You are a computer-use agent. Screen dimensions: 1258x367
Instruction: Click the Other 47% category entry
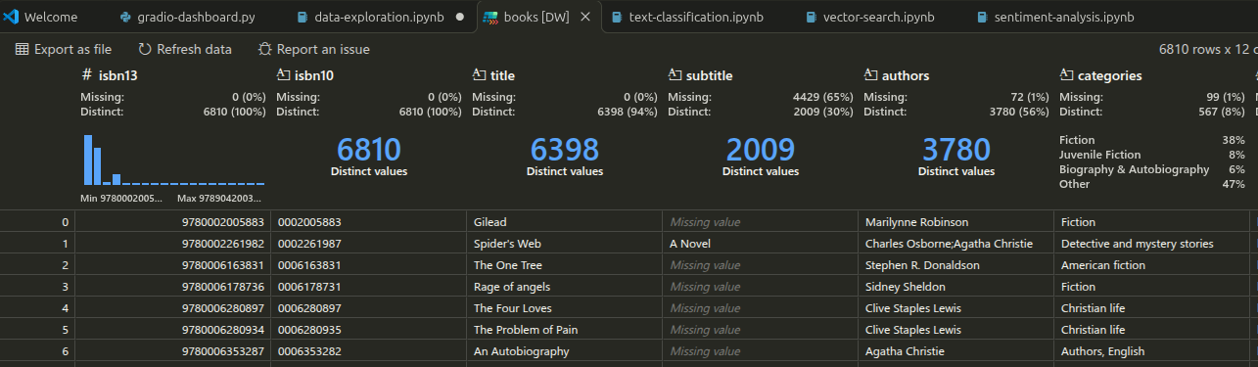[x=1152, y=184]
